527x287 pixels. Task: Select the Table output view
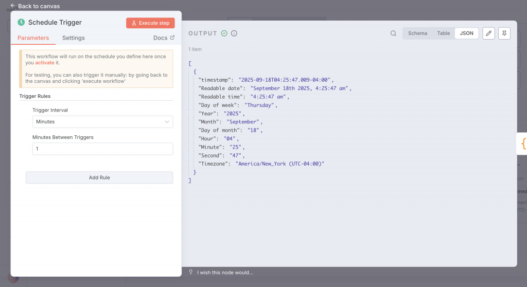click(443, 33)
